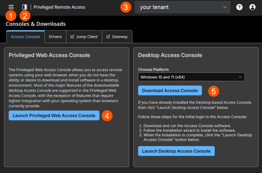This screenshot has width=262, height=173.
Task: Expand the "your tenant" dropdown
Action: pyautogui.click(x=182, y=7)
